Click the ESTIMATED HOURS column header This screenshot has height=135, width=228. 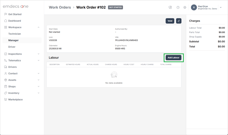pos(73,64)
